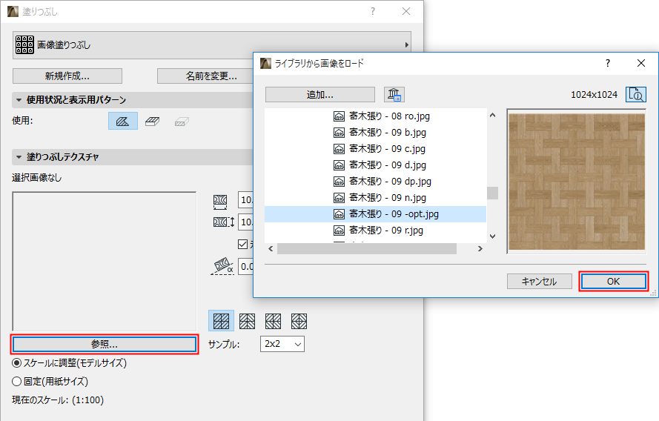Open the 画像塗りつぶし fill type selector
The image size is (659, 421).
coord(212,44)
